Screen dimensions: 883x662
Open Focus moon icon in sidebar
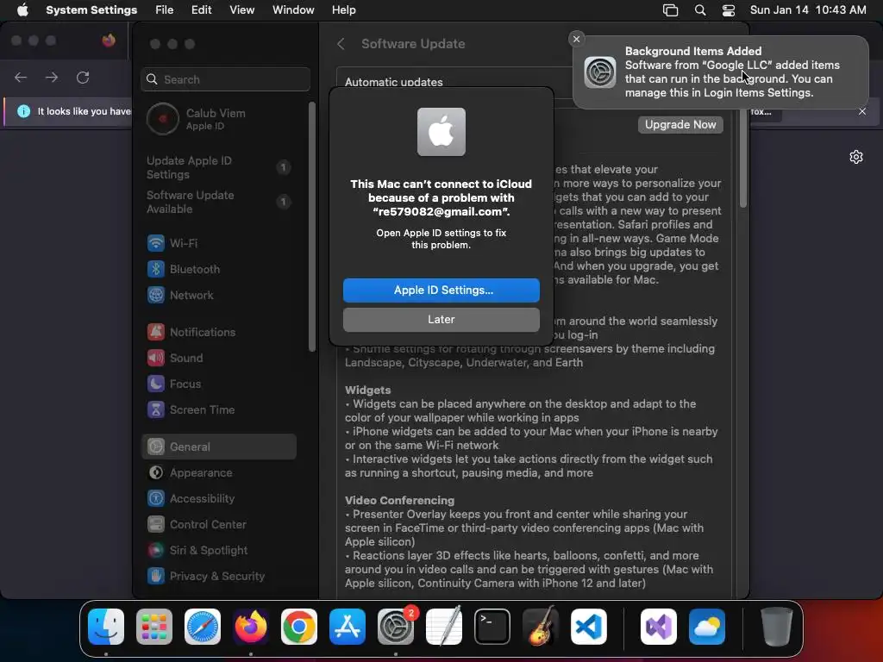pos(156,384)
